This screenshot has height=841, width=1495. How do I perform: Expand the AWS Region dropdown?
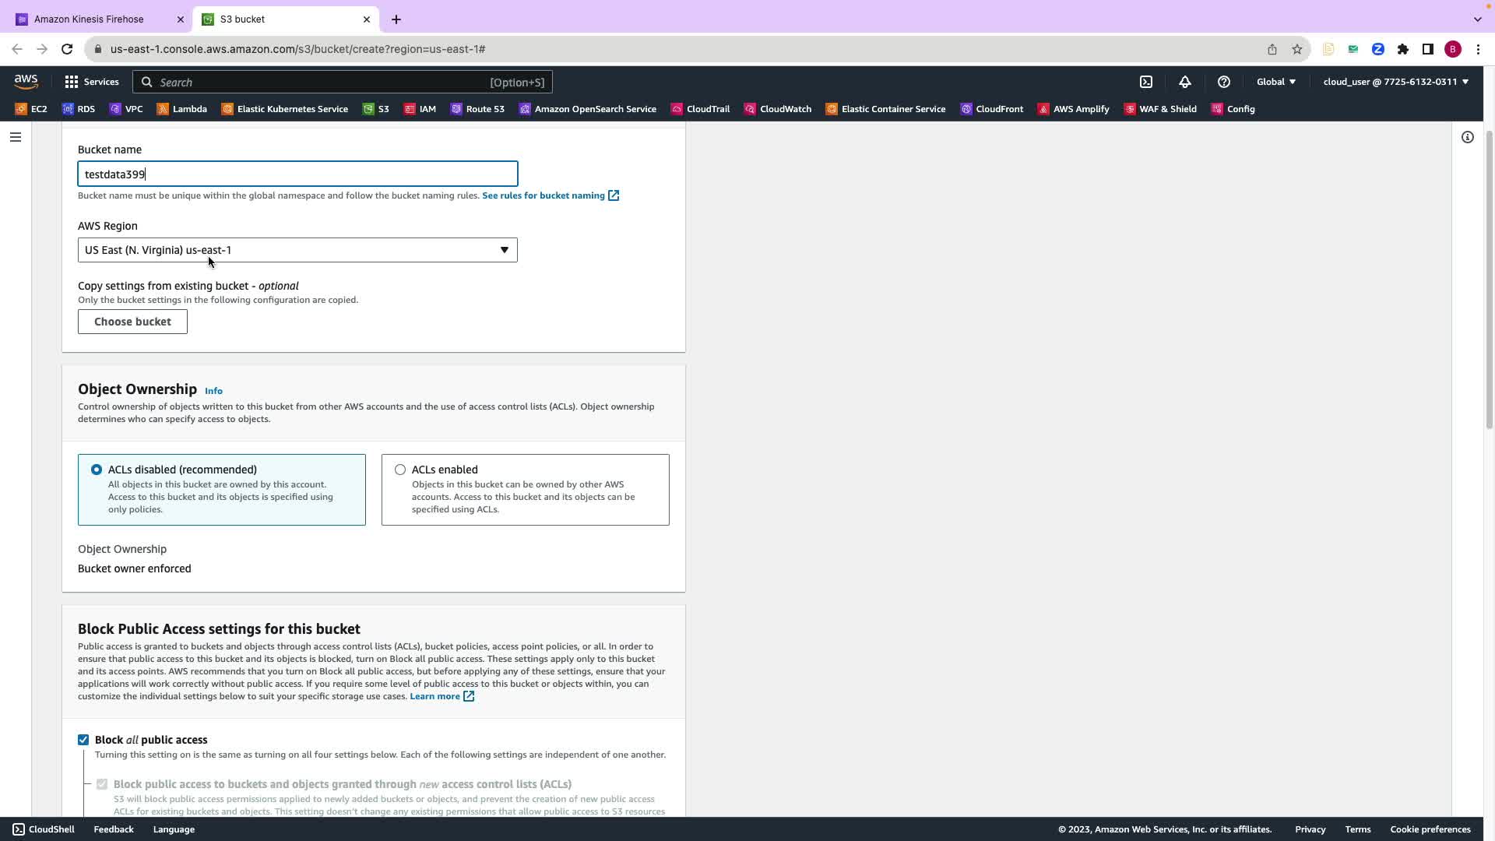point(297,250)
